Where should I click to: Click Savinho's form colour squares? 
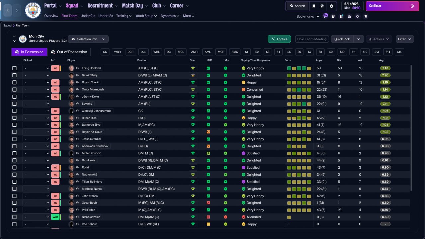[x=299, y=104]
